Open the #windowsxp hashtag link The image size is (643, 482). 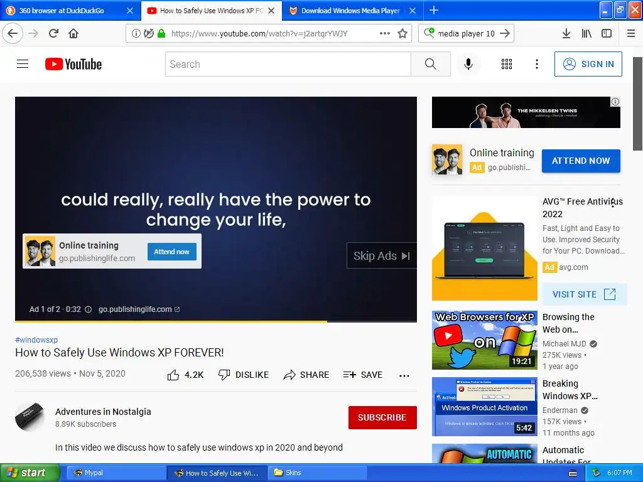36,340
